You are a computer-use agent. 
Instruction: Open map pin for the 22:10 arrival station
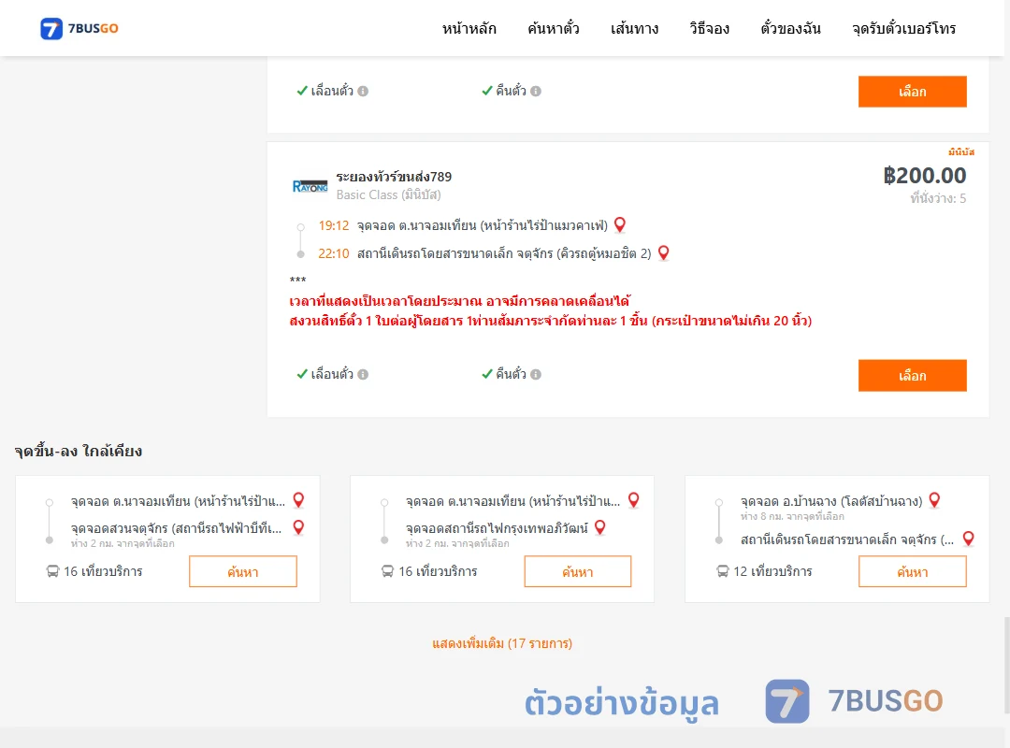point(663,253)
